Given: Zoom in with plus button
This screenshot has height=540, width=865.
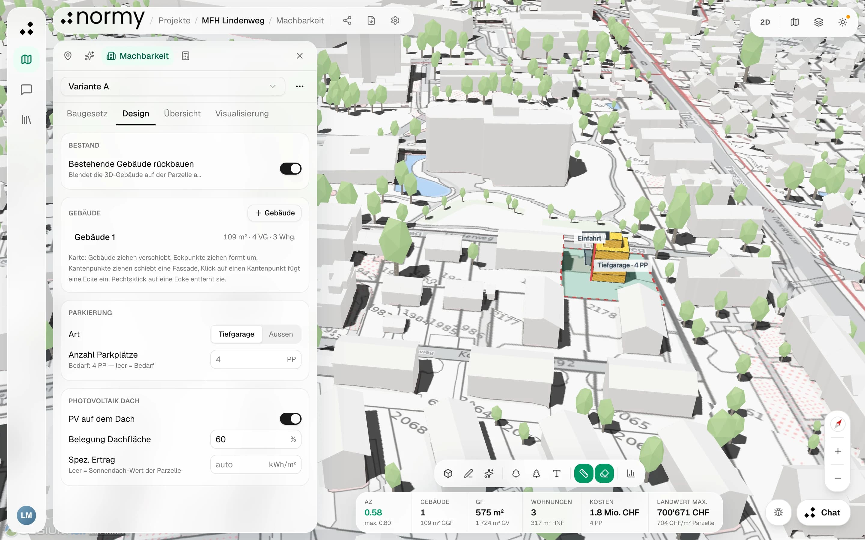Looking at the screenshot, I should click(838, 451).
